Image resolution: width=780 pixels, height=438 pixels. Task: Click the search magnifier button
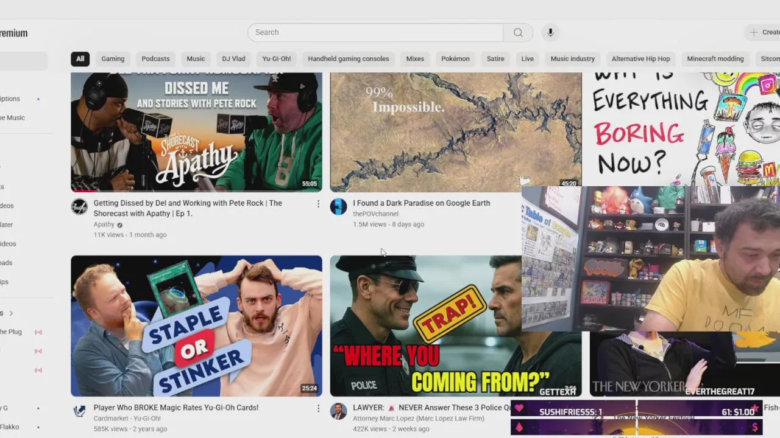pos(518,32)
